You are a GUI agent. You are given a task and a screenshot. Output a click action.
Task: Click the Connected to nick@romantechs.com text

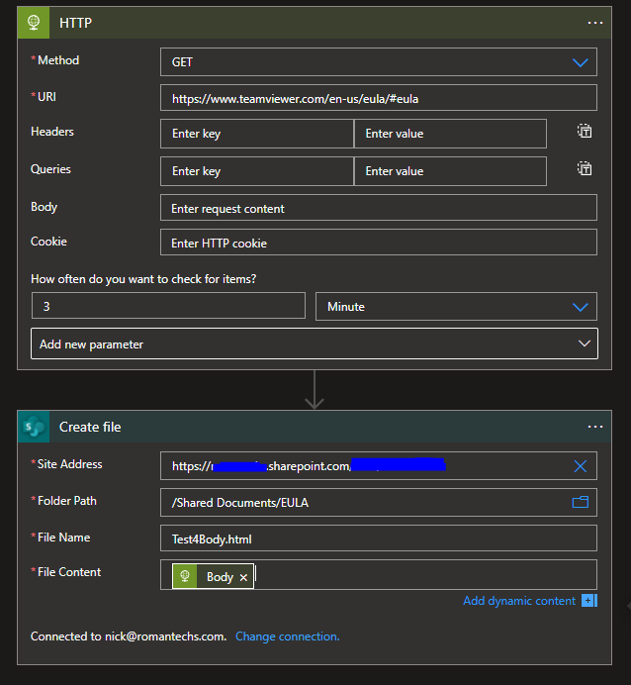click(129, 636)
